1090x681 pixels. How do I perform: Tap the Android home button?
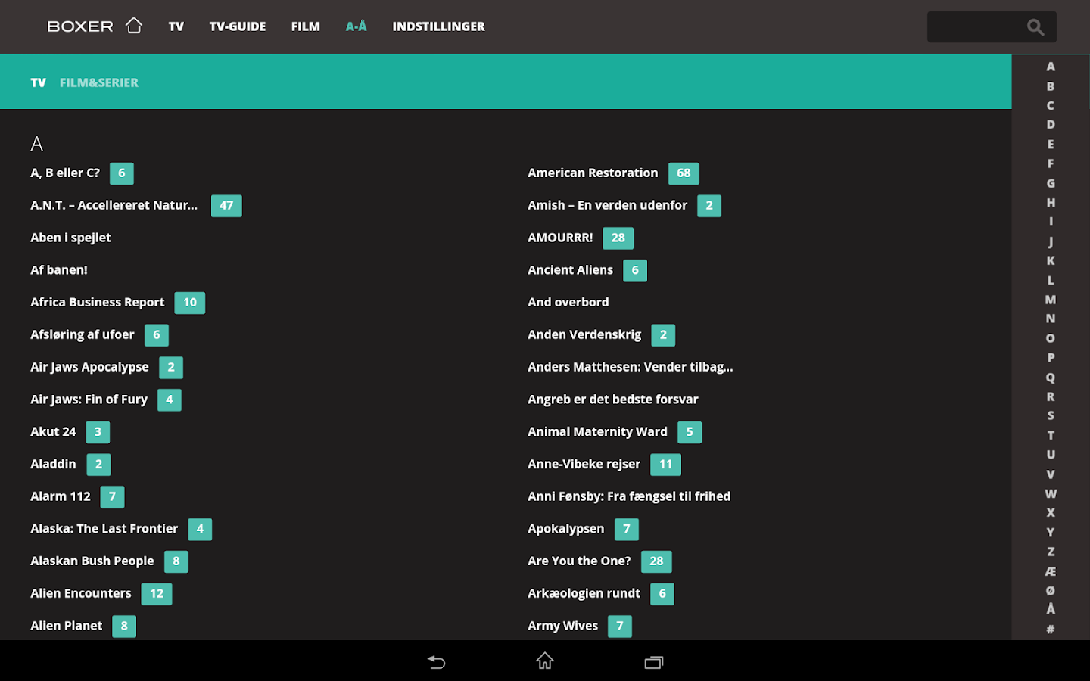(545, 661)
